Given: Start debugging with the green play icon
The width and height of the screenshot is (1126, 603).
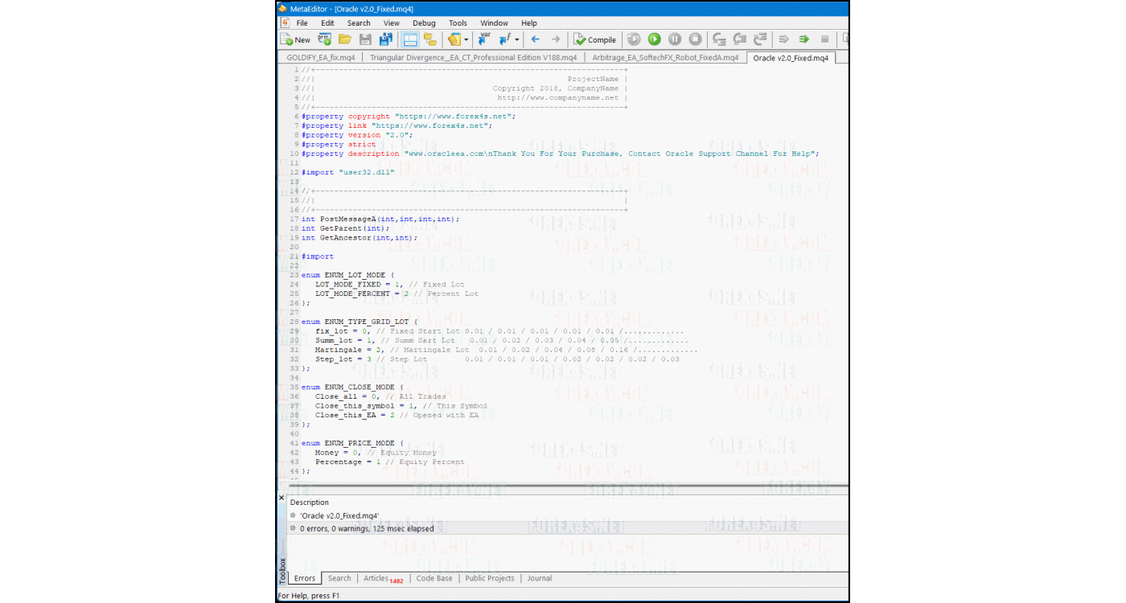Looking at the screenshot, I should [x=655, y=39].
